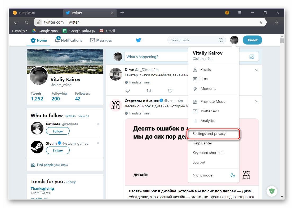Viewport: 293px width, 208px height.
Task: Dismiss the Patihata follow suggestion
Action: click(98, 124)
